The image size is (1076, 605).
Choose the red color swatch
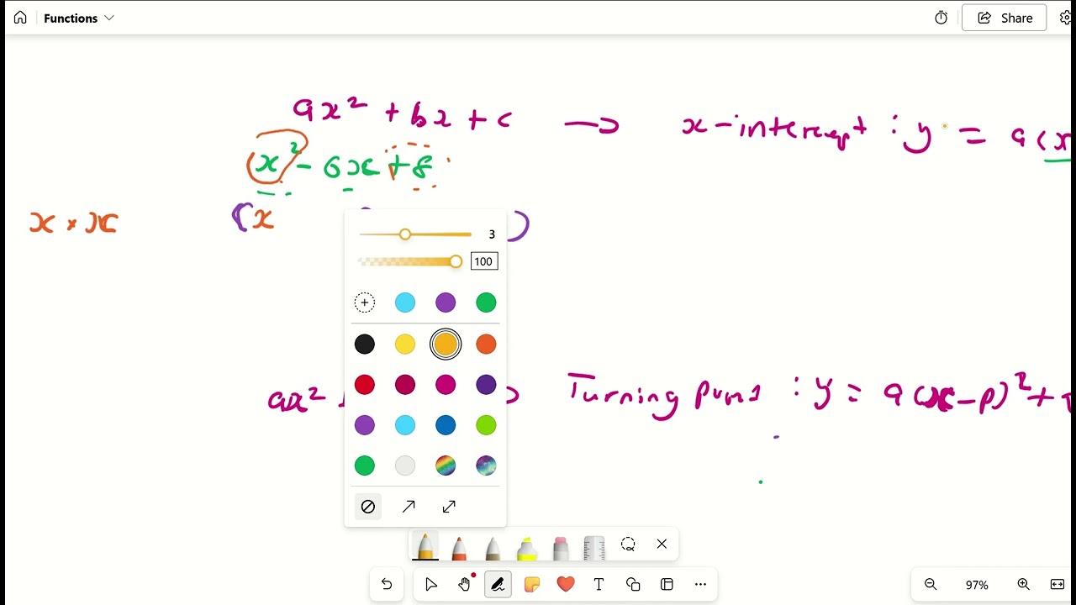(365, 385)
